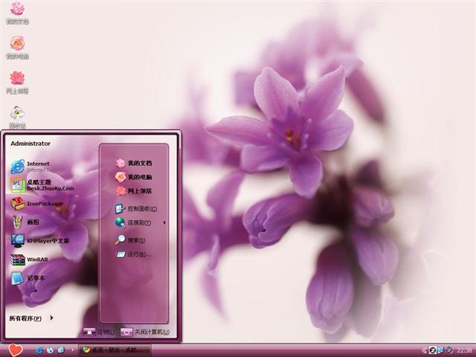476x357 pixels.
Task: Click the Administrator user name label
Action: tap(30, 144)
